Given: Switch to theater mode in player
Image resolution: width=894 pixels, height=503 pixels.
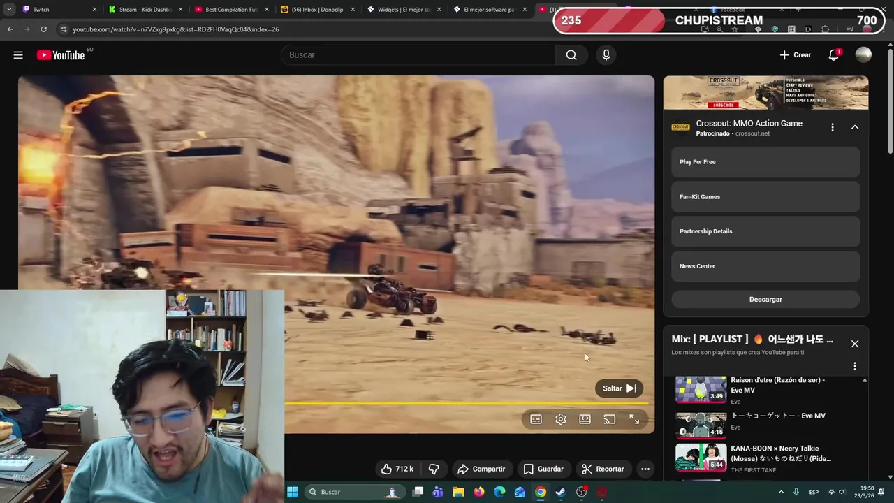Looking at the screenshot, I should coord(585,419).
